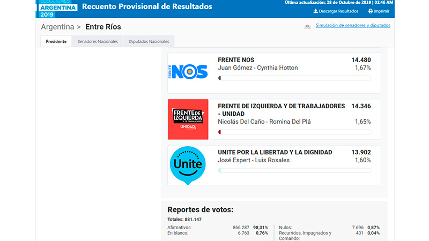429x241 pixels.
Task: Click Nicolás Del Caño - Romina Del Plá
Action: [264, 122]
